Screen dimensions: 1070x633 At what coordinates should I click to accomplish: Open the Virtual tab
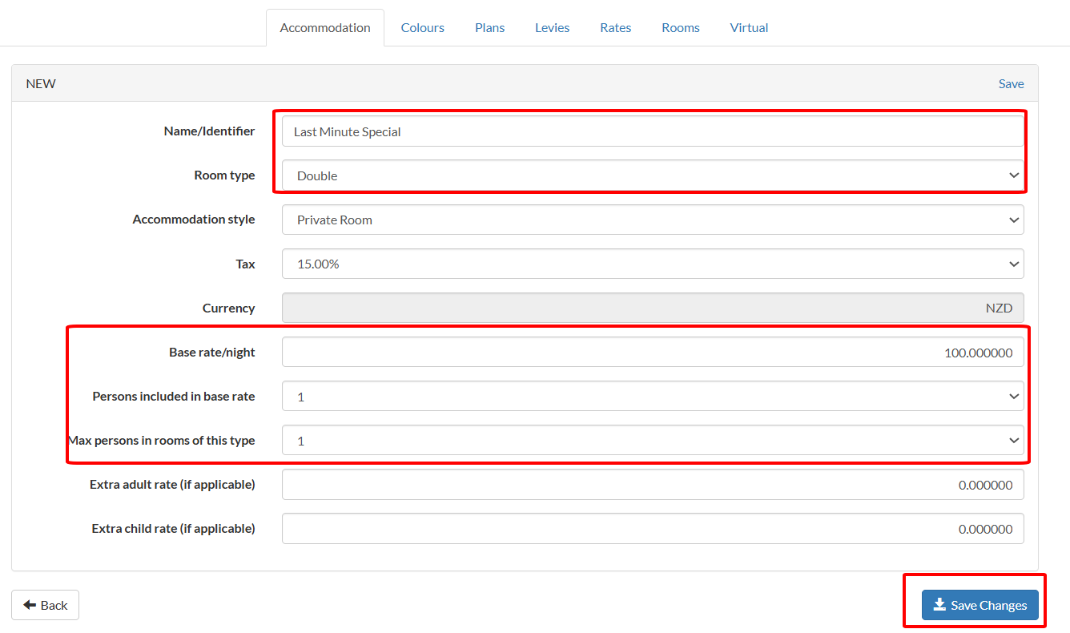coord(750,27)
